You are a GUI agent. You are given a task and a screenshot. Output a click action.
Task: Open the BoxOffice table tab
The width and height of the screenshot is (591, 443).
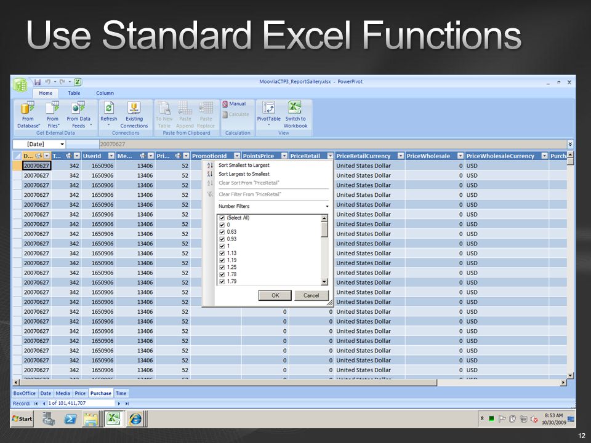click(x=24, y=393)
